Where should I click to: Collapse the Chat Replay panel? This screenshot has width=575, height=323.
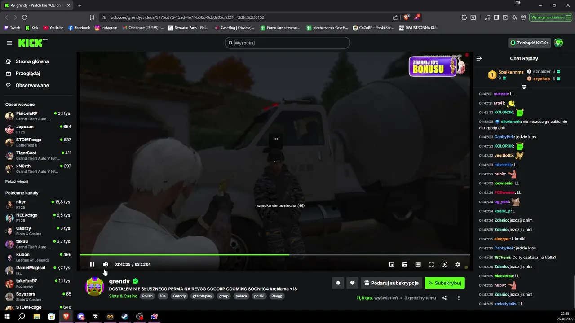click(x=479, y=58)
